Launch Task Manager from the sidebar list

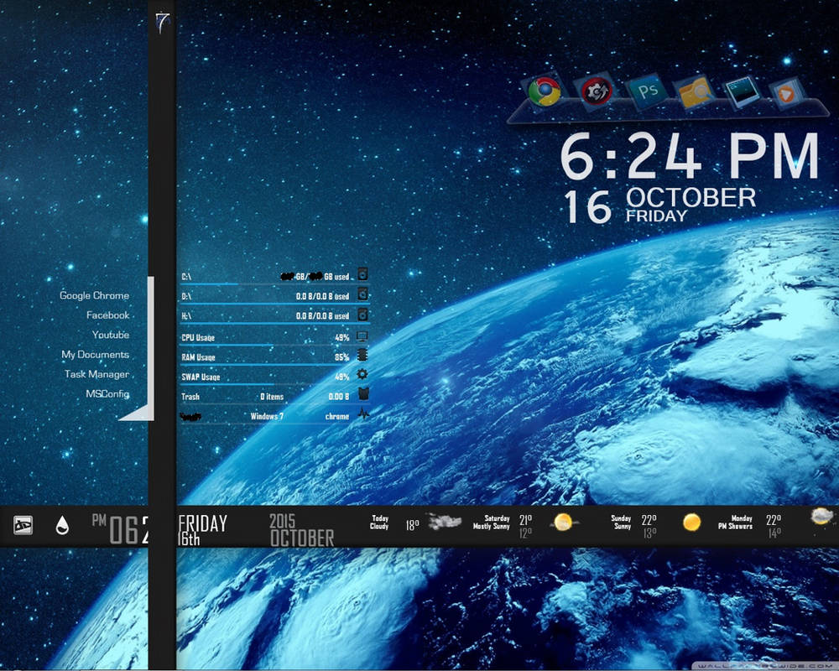coord(96,375)
